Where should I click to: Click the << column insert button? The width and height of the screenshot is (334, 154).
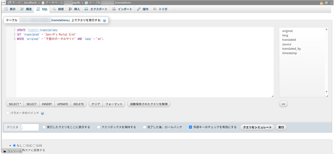[283, 104]
